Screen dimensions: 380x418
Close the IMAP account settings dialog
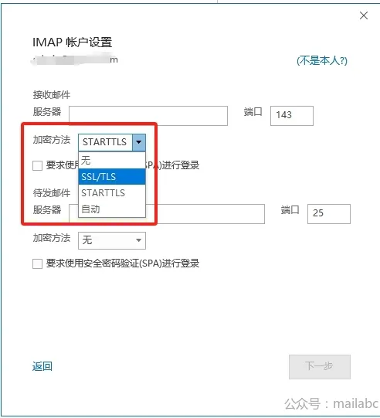coord(364,15)
